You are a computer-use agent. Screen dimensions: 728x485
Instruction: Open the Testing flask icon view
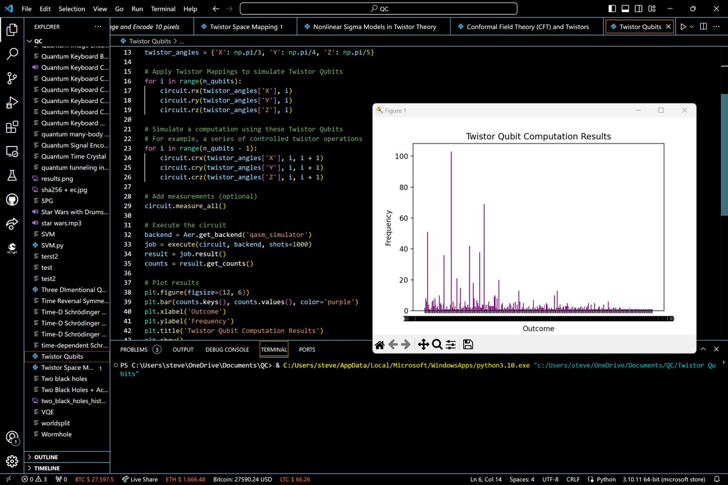[12, 175]
